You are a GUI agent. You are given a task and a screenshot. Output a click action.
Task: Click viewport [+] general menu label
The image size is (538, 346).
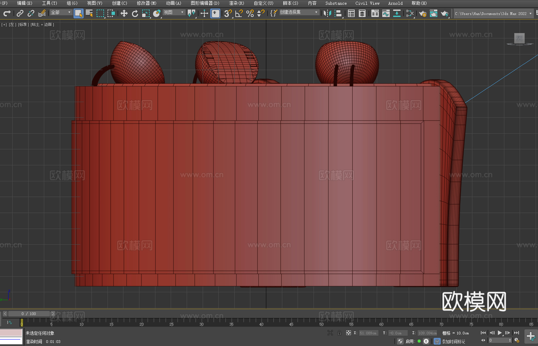pyautogui.click(x=4, y=24)
